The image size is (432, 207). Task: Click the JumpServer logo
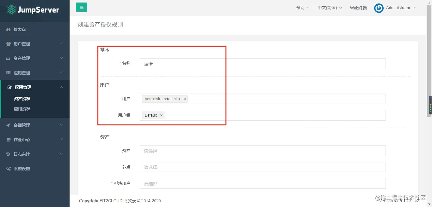pos(33,9)
